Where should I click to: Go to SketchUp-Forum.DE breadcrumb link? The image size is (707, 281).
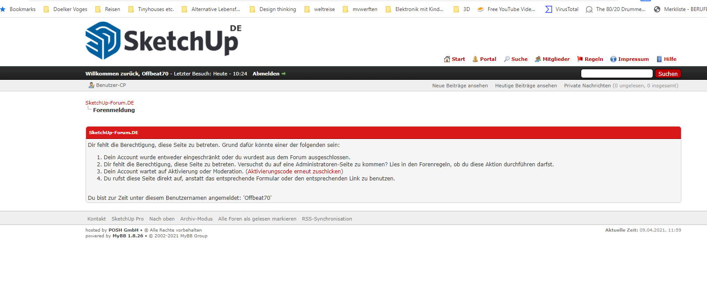click(109, 103)
